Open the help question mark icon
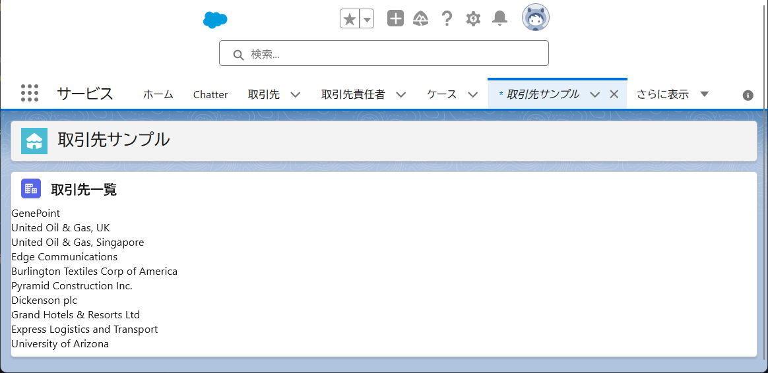This screenshot has height=373, width=768. pos(447,18)
